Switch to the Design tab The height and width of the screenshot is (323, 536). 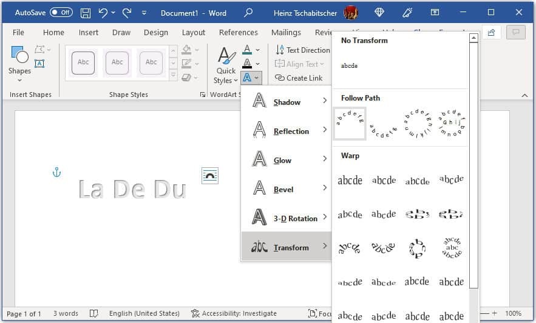(156, 33)
